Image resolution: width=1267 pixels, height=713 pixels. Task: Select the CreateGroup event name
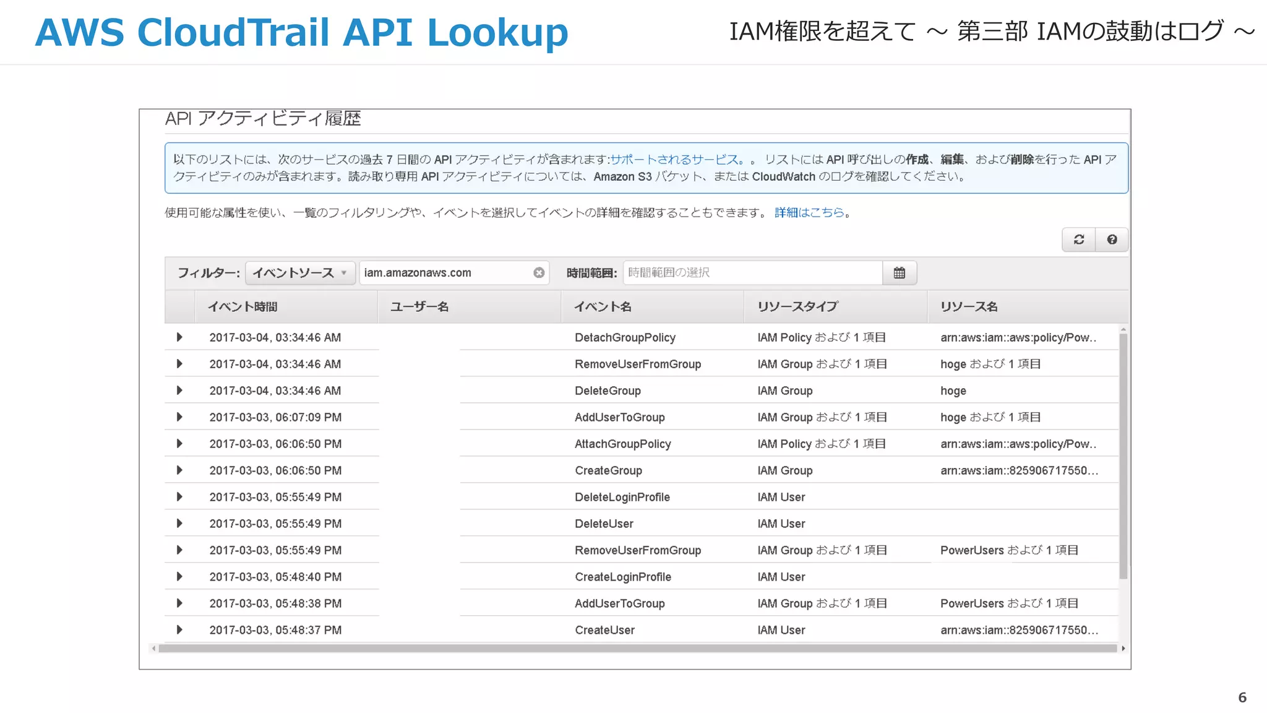coord(608,470)
